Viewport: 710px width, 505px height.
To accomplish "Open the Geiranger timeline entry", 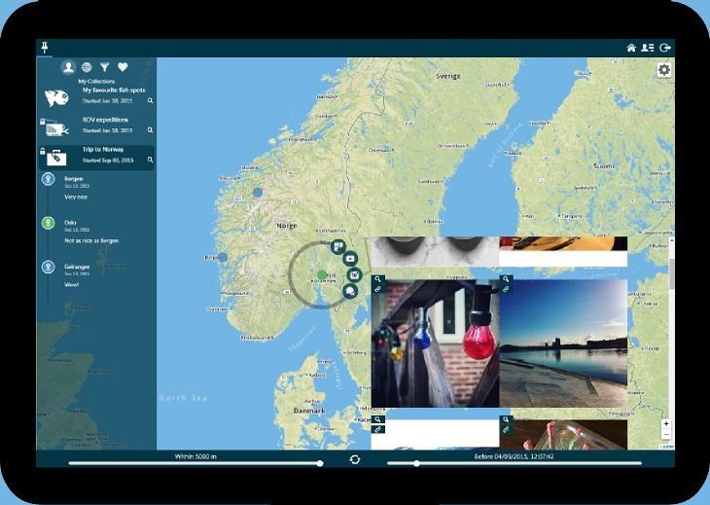I will pyautogui.click(x=78, y=264).
